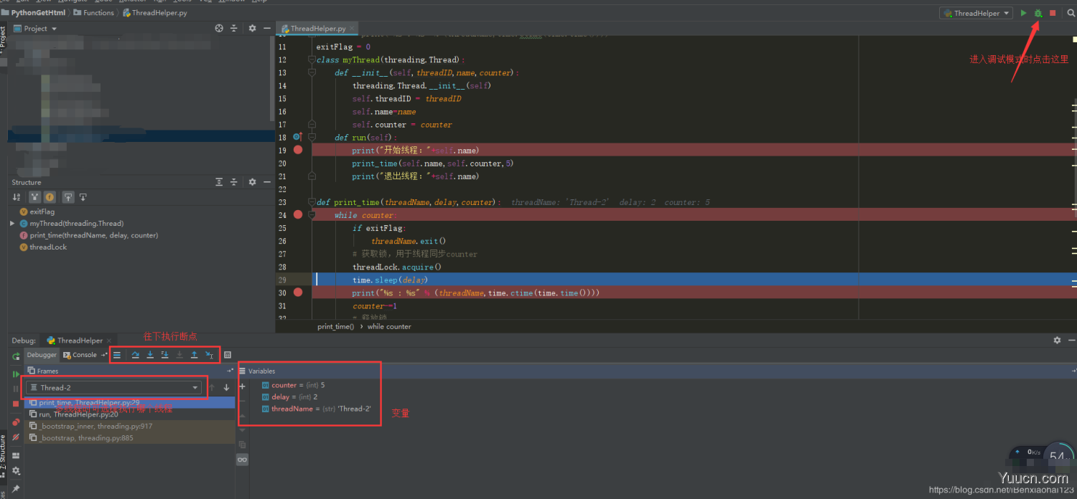This screenshot has width=1077, height=499.
Task: Click Scroll from Source target icon in Project
Action: [219, 29]
